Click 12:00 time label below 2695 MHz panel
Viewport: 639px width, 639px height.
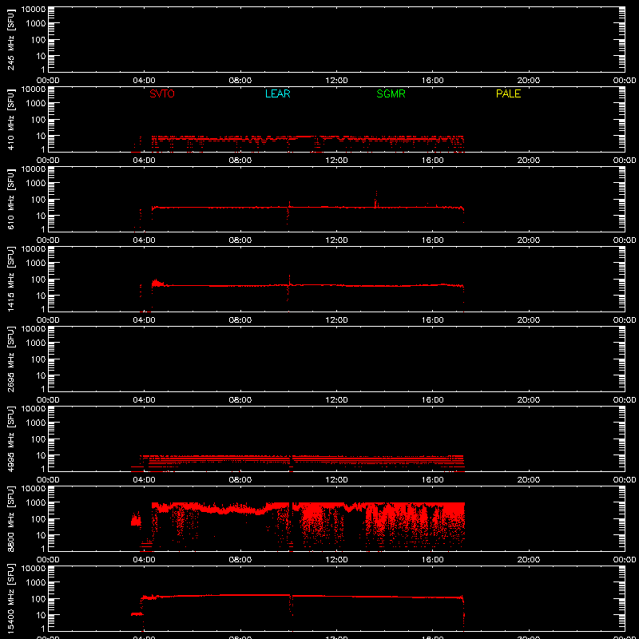point(336,400)
